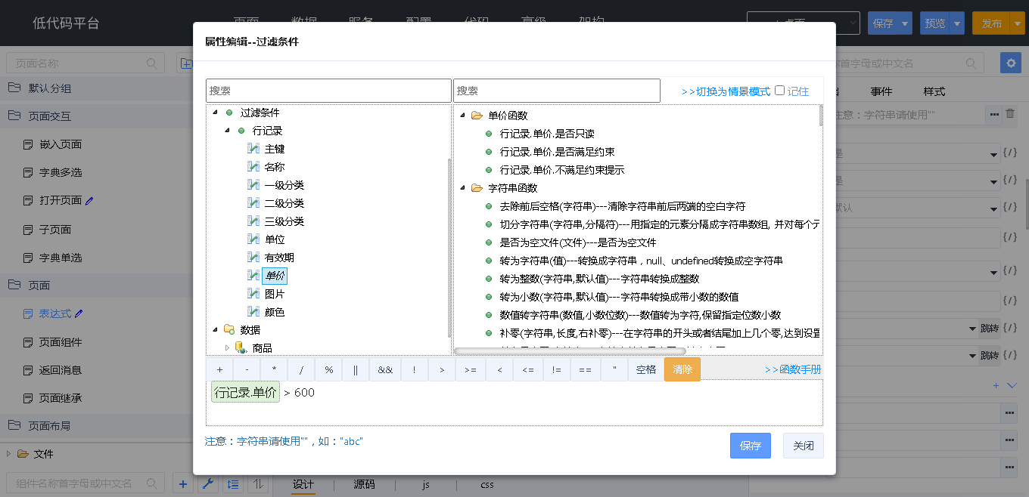Click the 默认分组 folder icon

pos(14,88)
